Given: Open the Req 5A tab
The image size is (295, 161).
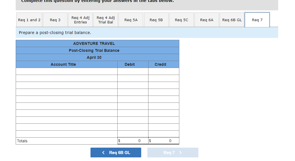Looking at the screenshot, I should [x=131, y=20].
